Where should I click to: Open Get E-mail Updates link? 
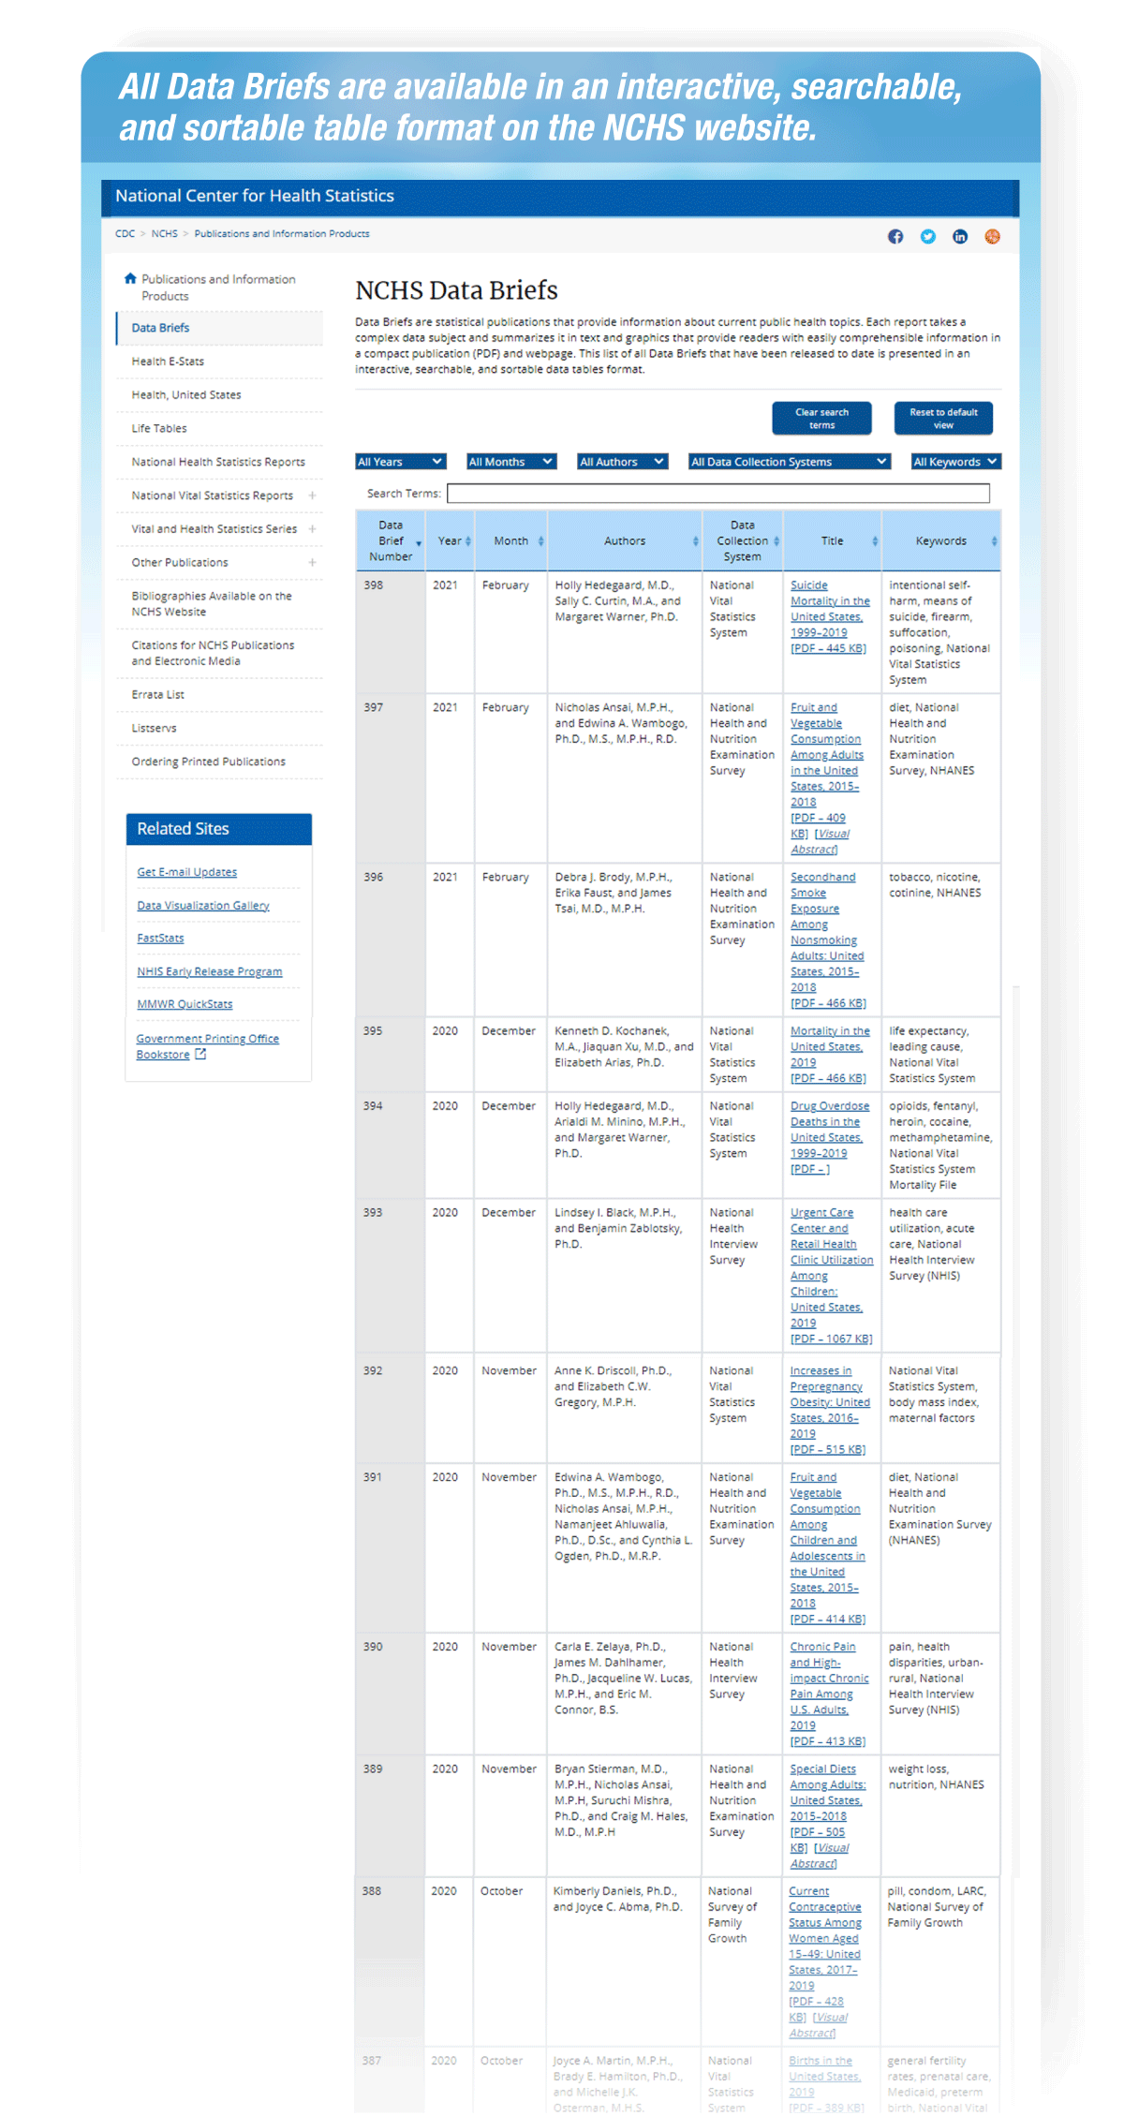(187, 872)
